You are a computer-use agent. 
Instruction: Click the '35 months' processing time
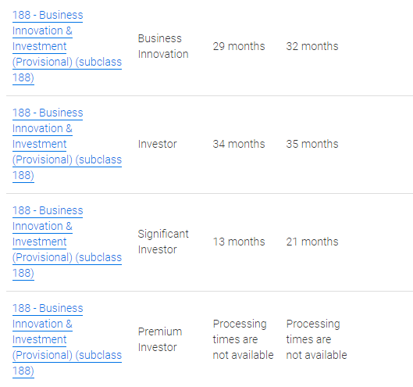(x=312, y=144)
